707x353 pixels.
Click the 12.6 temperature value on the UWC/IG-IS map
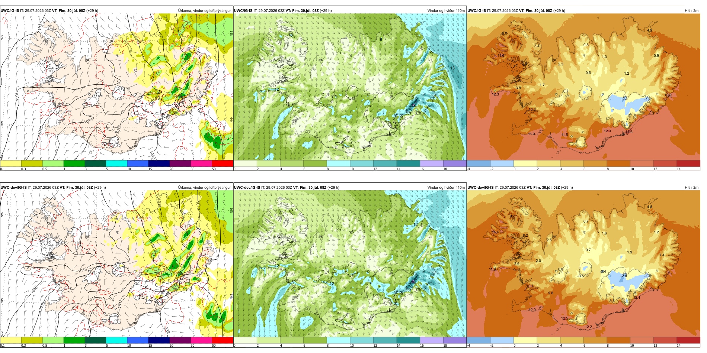point(628,132)
